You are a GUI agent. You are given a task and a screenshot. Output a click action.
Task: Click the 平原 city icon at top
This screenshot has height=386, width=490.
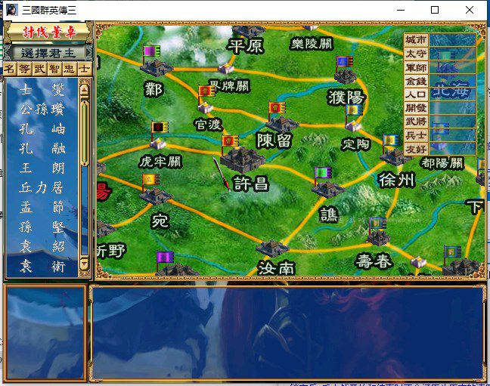click(x=249, y=31)
